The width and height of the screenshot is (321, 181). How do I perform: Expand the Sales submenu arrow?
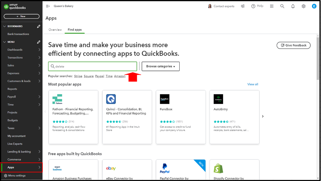[39, 65]
